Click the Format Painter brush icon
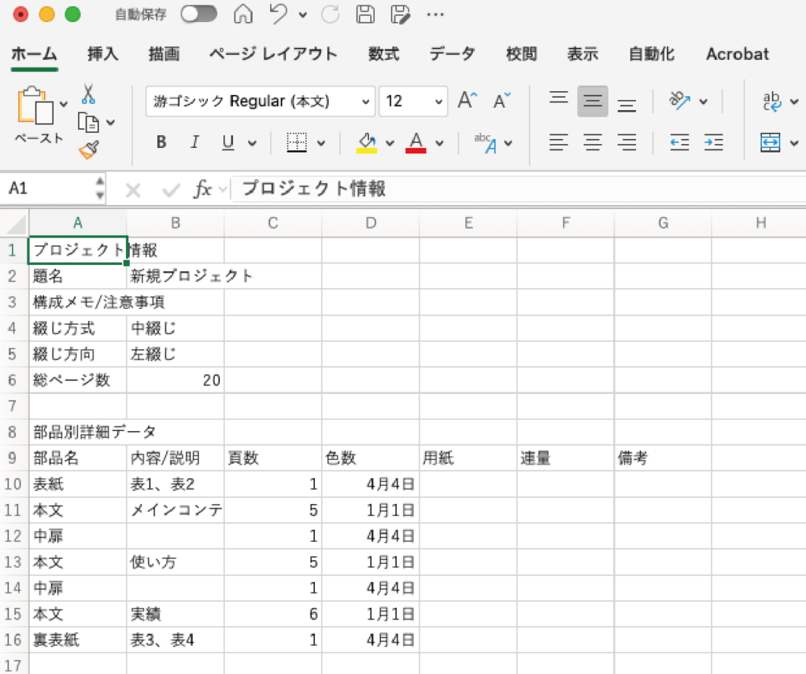The height and width of the screenshot is (674, 806). [88, 149]
